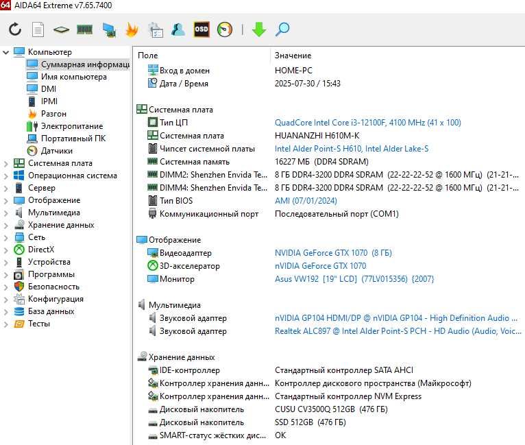
Task: Expand Хранение данных in the tree
Action: click(5, 226)
